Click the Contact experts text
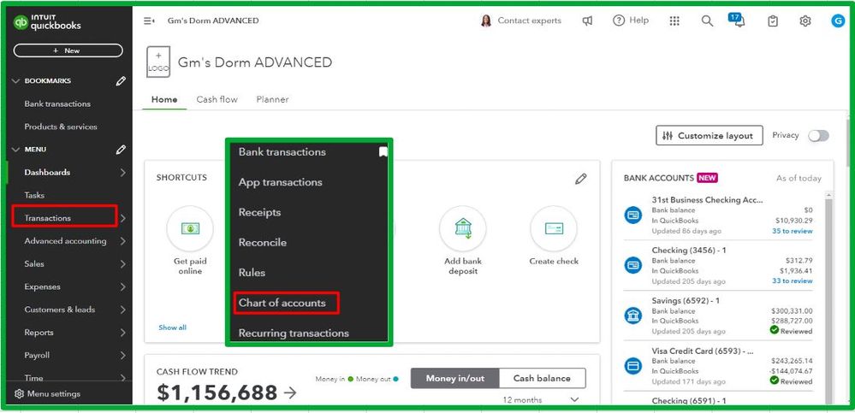 coord(529,21)
